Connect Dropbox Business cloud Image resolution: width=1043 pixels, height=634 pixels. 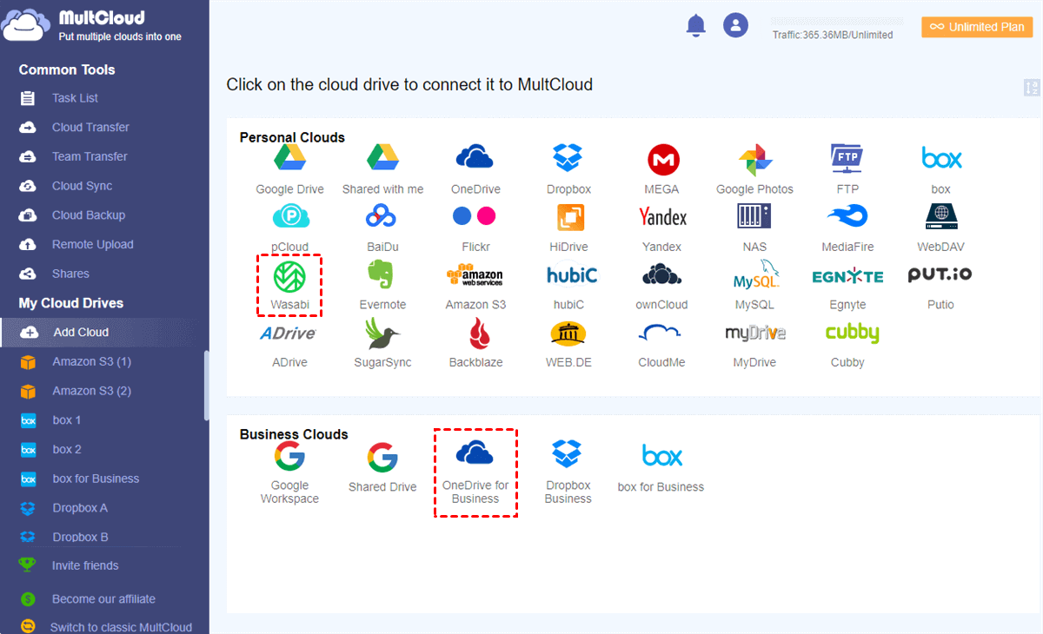568,455
